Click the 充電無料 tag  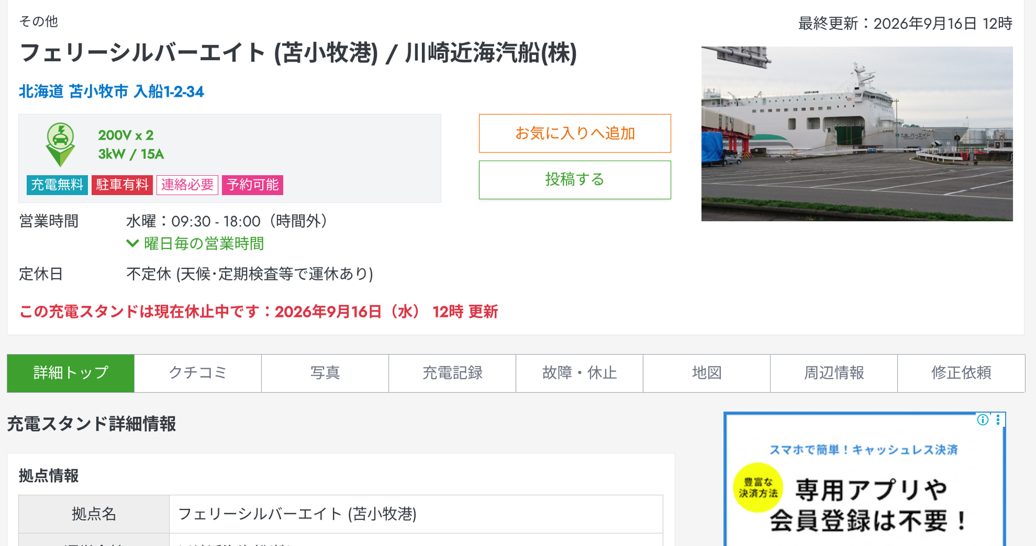[57, 185]
